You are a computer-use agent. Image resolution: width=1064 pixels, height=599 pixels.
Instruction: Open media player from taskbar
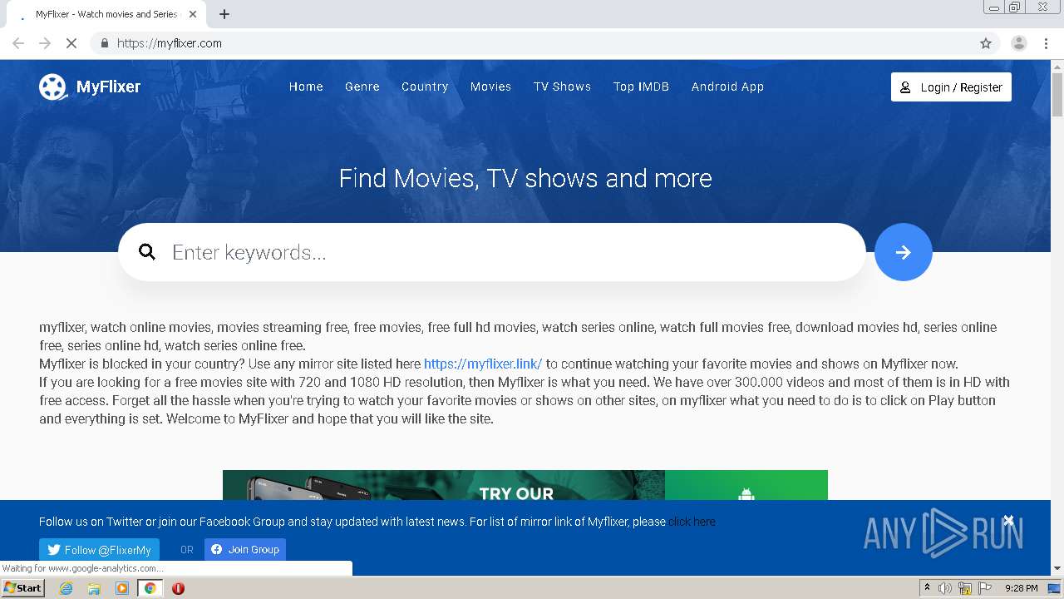122,588
